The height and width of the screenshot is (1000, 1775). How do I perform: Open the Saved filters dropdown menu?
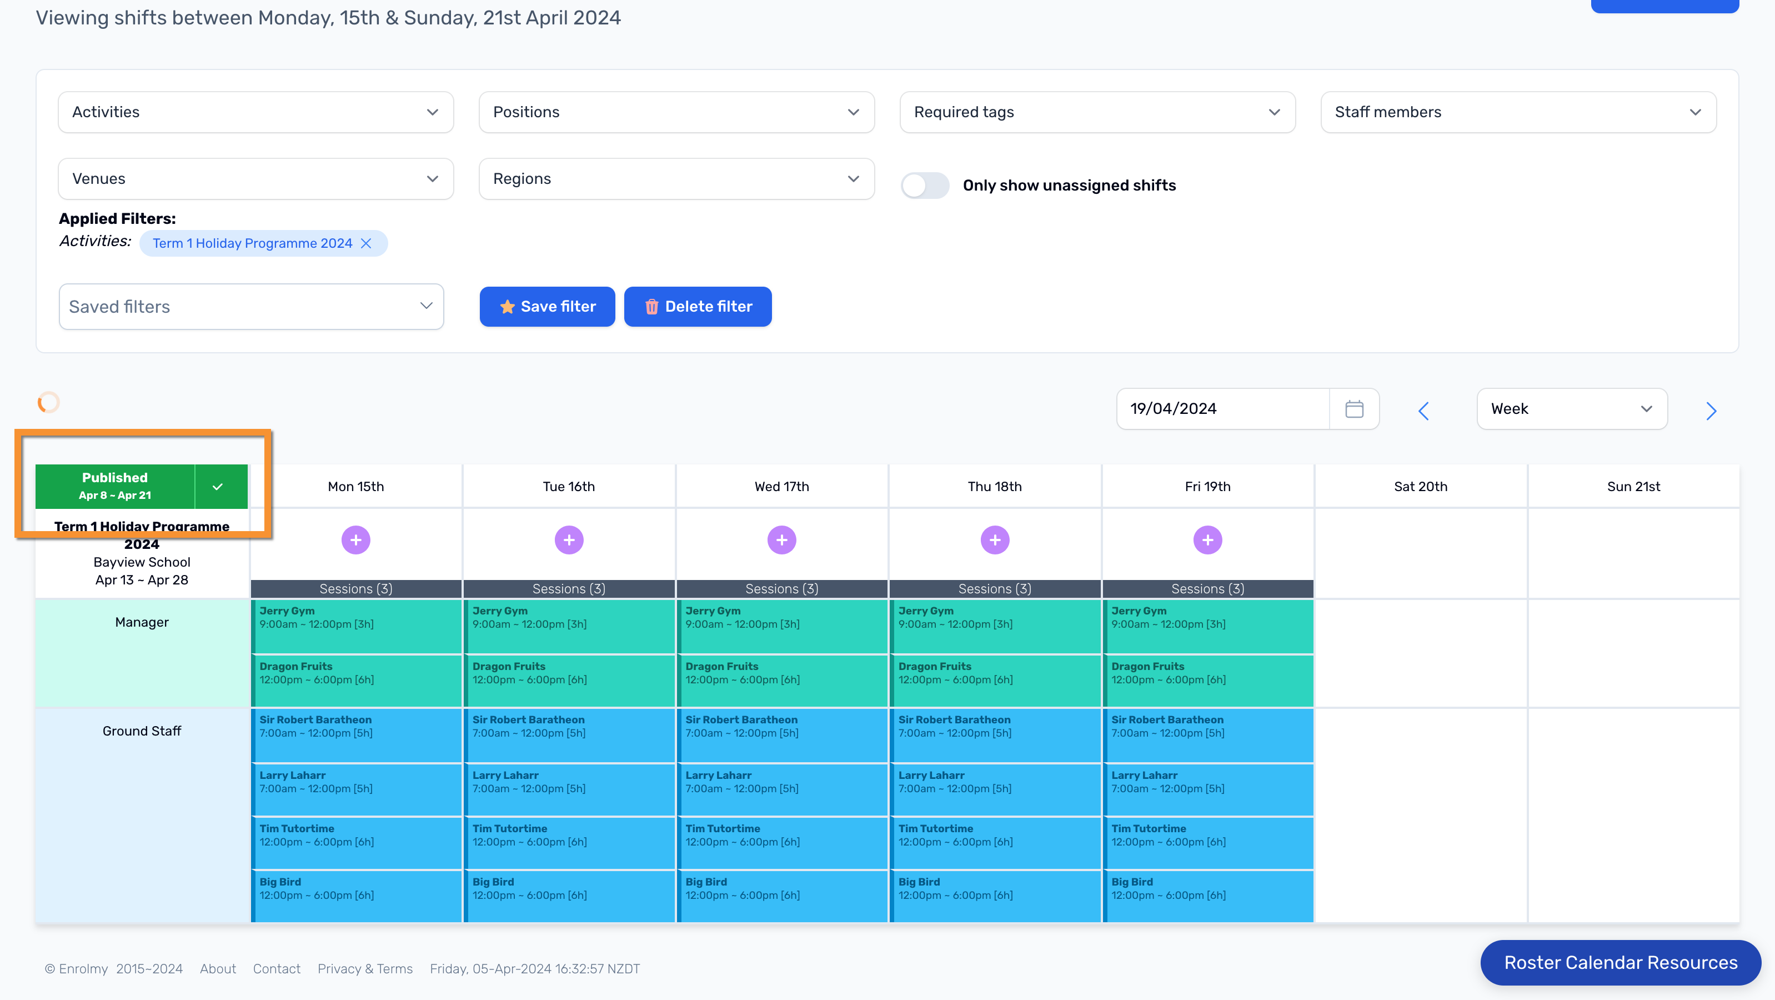[x=251, y=306]
